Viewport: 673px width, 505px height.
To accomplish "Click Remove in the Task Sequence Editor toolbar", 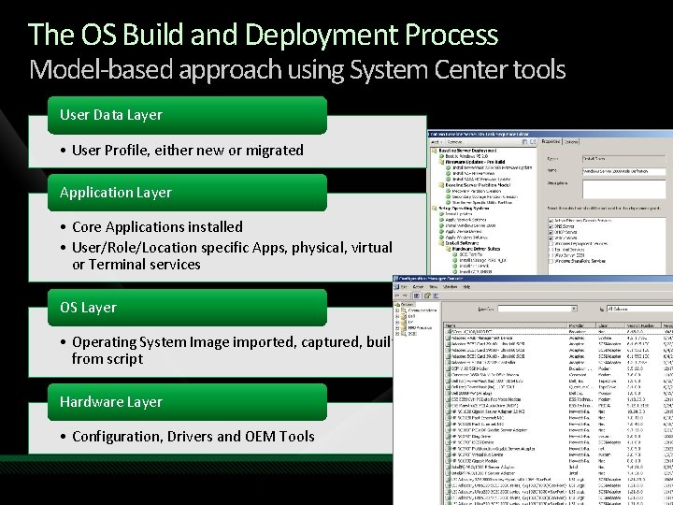I will 454,142.
